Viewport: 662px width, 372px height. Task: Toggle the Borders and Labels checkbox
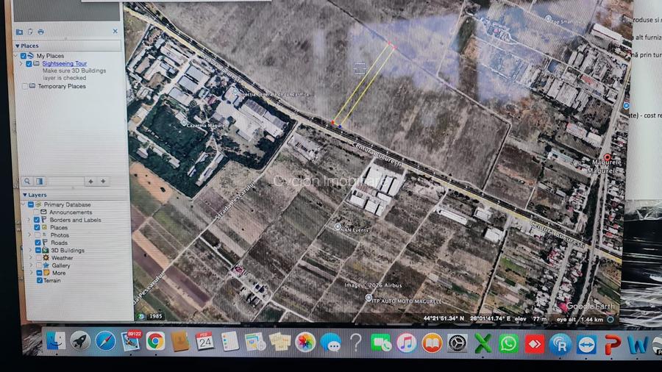[38, 220]
